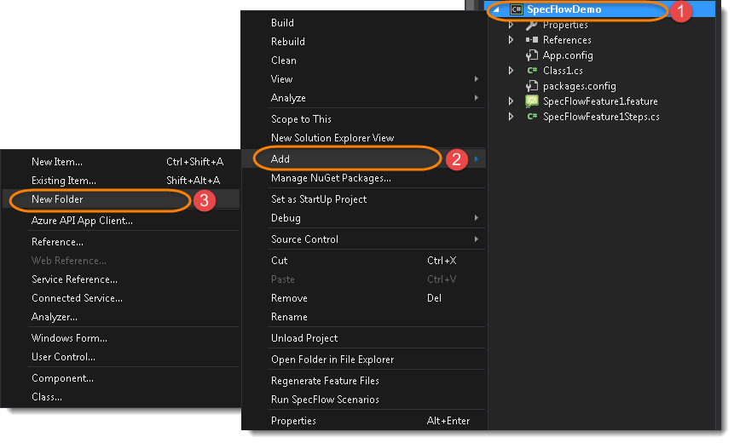Screen dimensions: 734x443
Task: Select the Properties node in Solution Explorer
Action: pyautogui.click(x=565, y=25)
